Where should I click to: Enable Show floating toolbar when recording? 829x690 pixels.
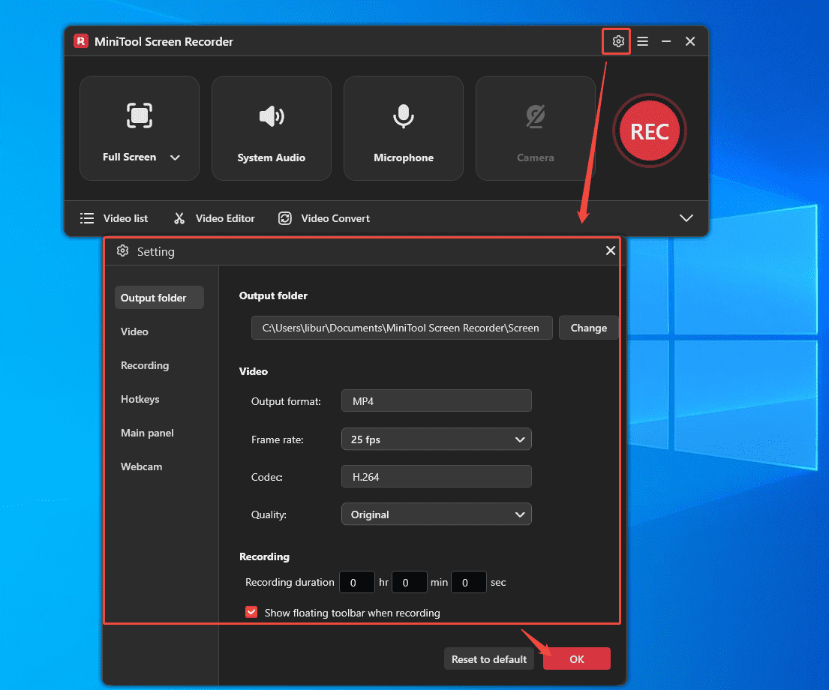pyautogui.click(x=251, y=612)
